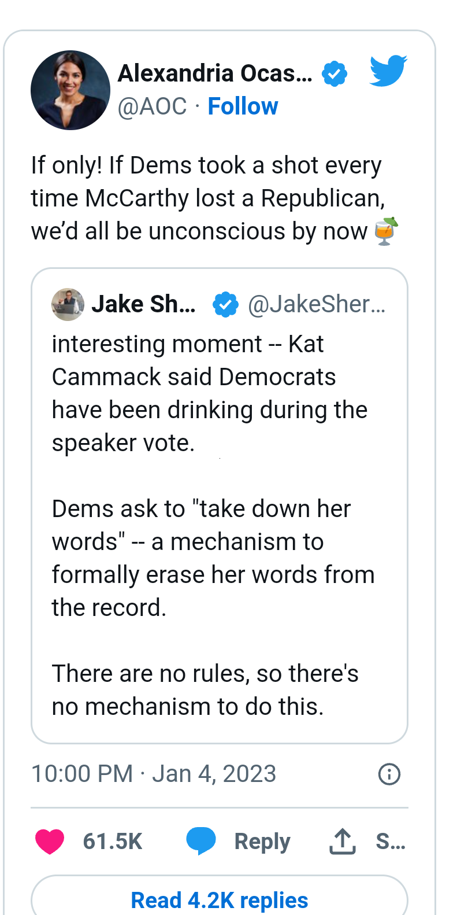This screenshot has width=457, height=915.
Task: Follow the @AOC account
Action: click(x=243, y=106)
